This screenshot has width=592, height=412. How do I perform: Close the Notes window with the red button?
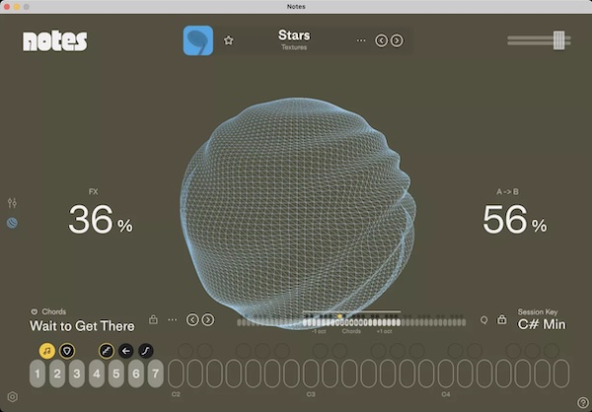coord(7,7)
